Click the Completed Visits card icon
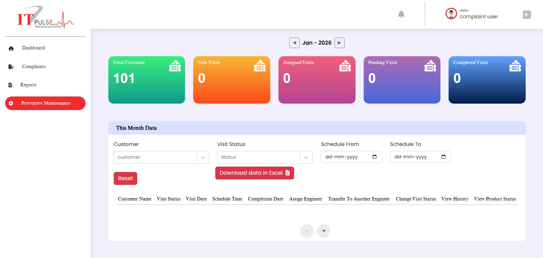543x258 pixels. tap(515, 66)
